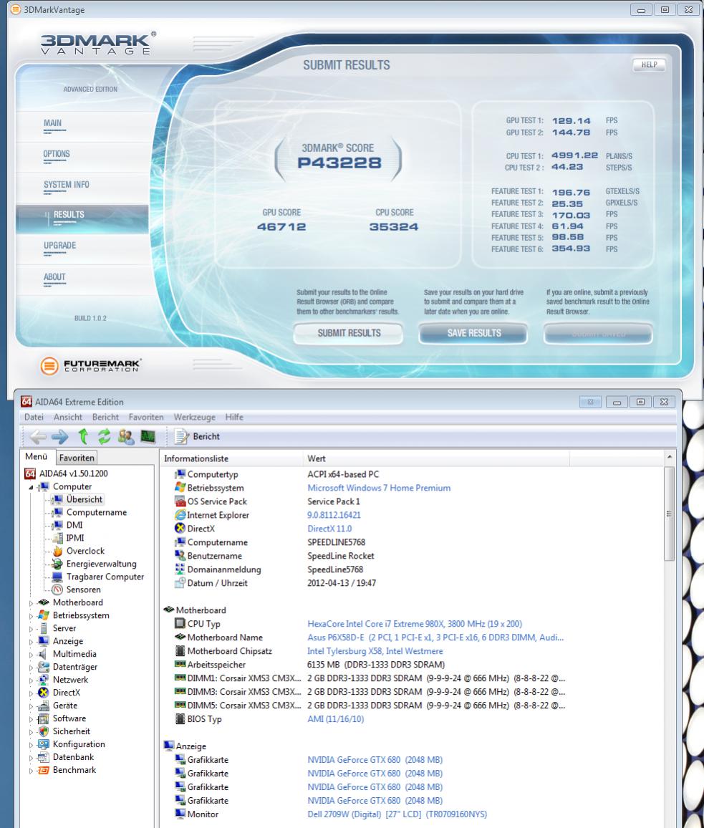Open Energieverwaltung in the tree

coord(102,564)
